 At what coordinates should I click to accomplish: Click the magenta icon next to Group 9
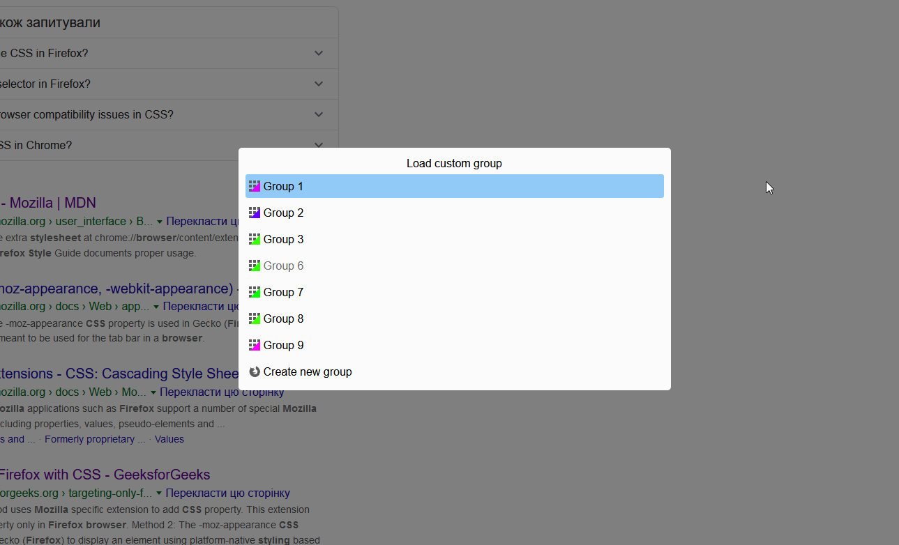(254, 345)
